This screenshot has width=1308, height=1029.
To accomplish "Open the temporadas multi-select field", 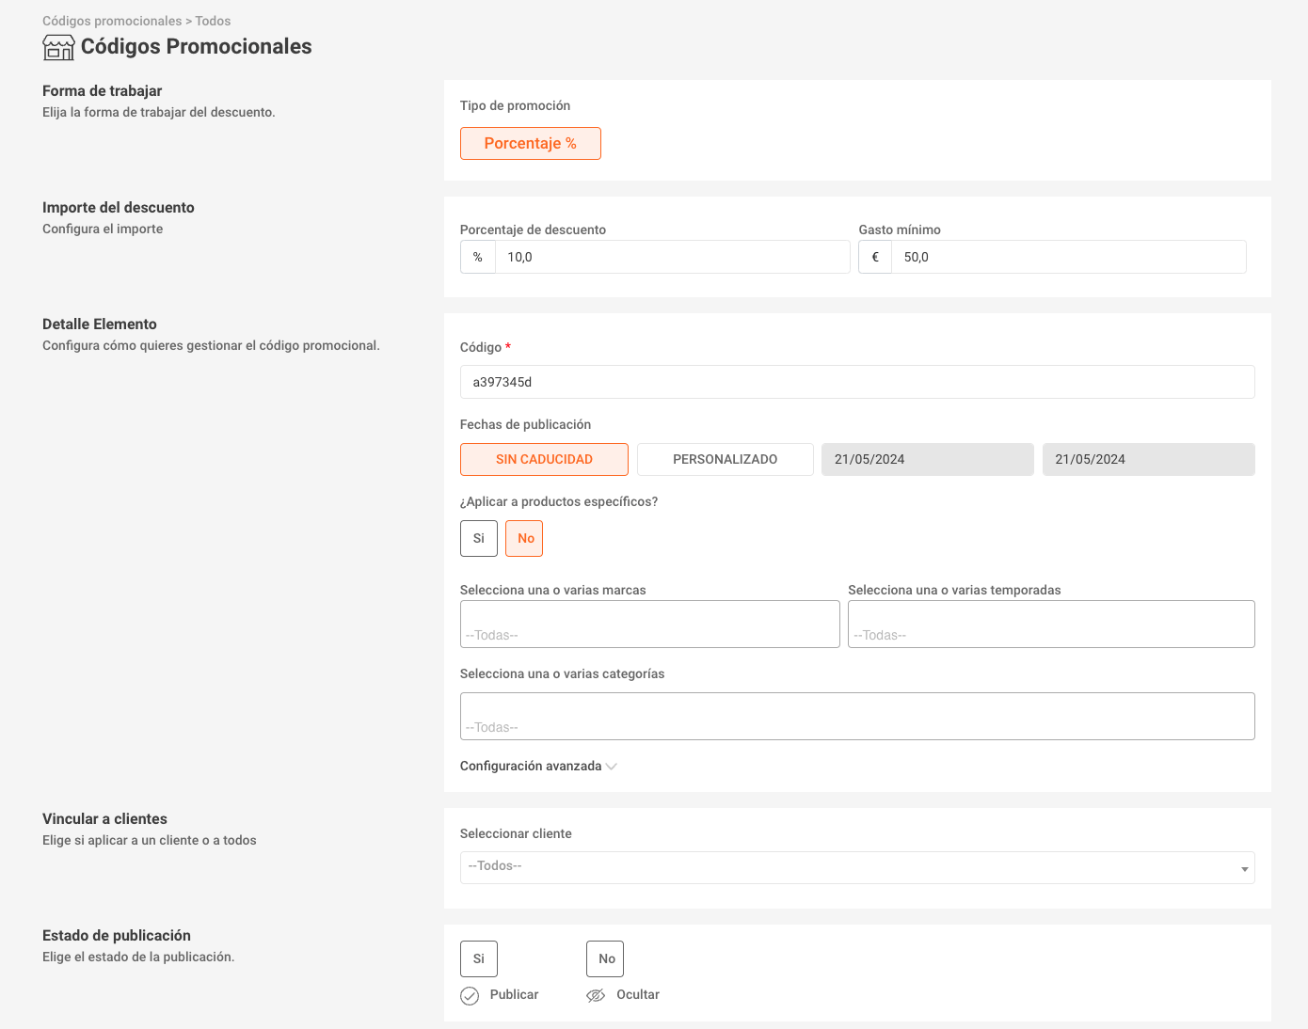I will pyautogui.click(x=1051, y=624).
